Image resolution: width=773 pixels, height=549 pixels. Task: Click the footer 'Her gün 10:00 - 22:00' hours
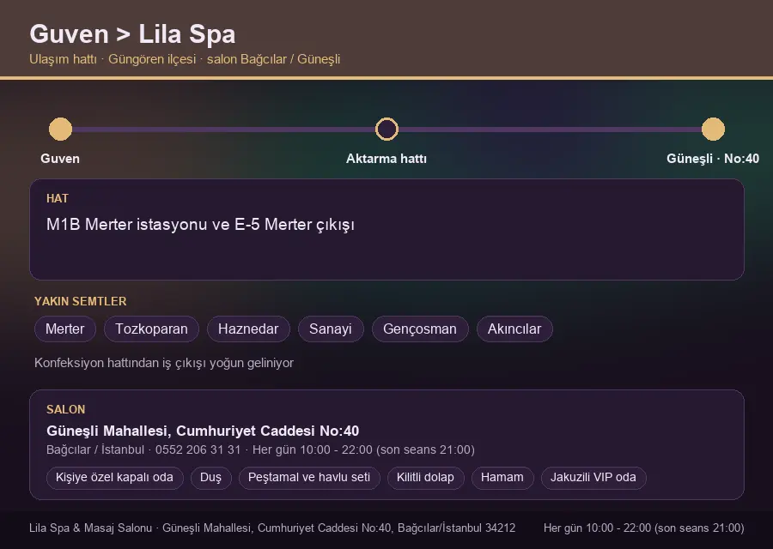pos(644,528)
